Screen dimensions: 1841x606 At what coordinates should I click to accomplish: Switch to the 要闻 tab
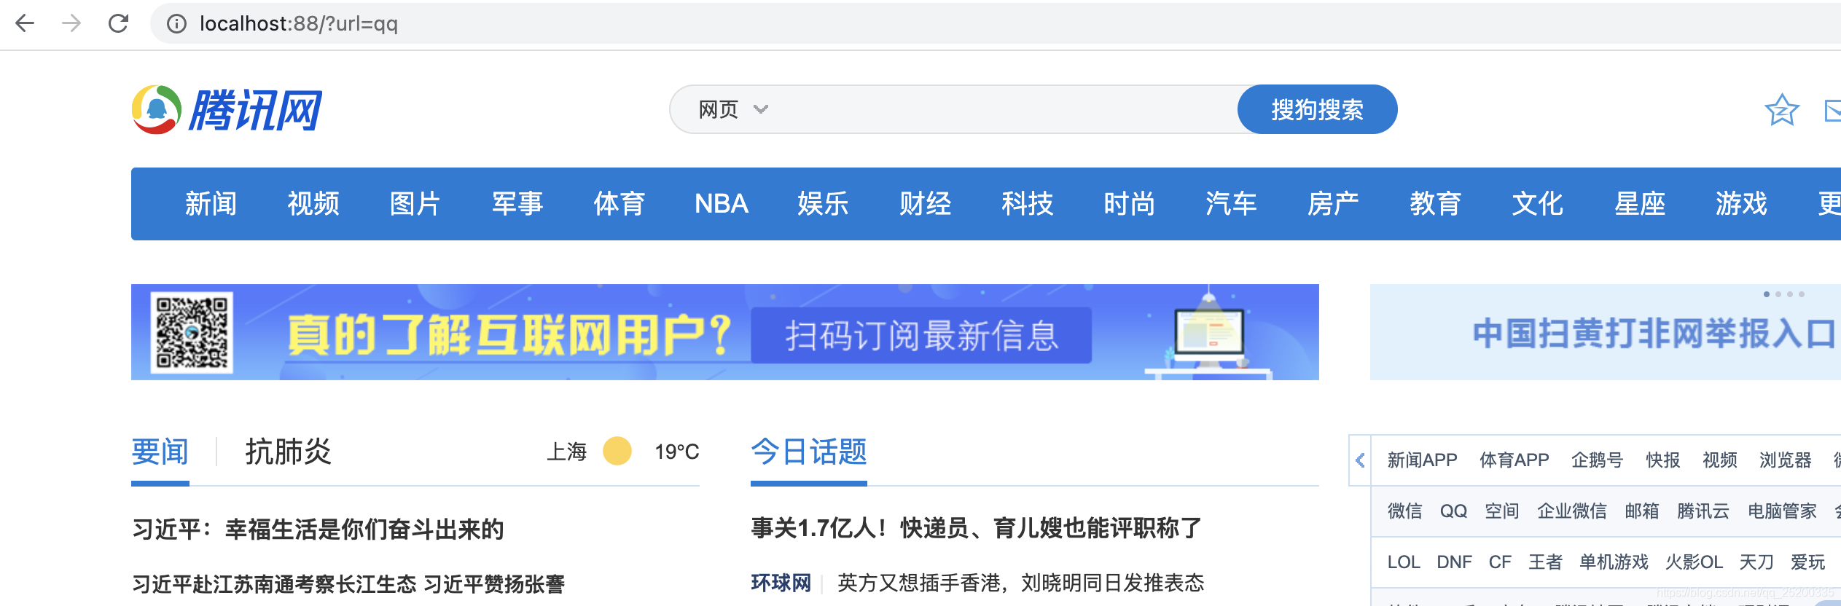160,452
